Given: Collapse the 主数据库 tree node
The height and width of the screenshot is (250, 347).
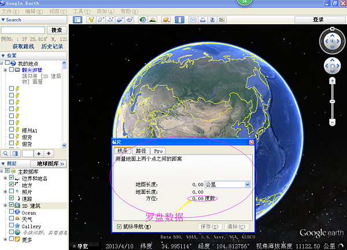Looking at the screenshot, I should [1, 171].
